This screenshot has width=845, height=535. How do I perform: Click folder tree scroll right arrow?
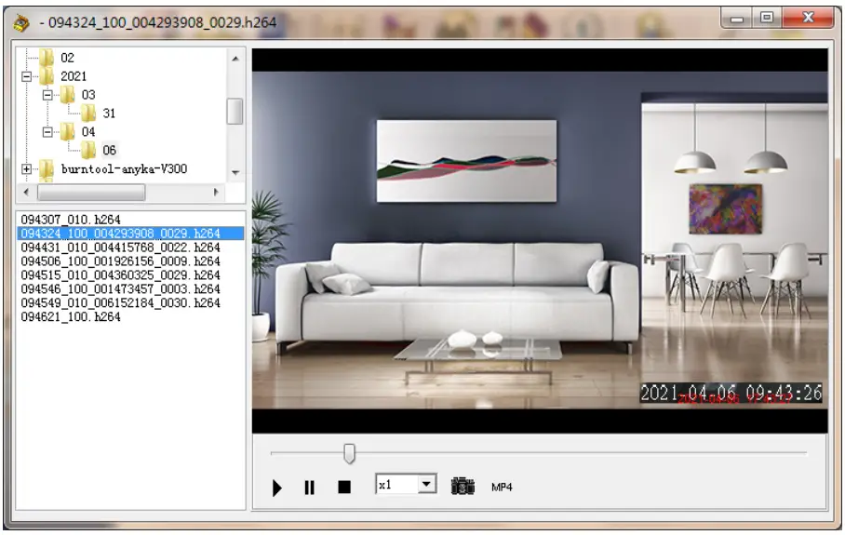[216, 192]
